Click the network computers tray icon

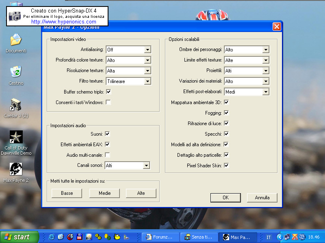coord(287,237)
